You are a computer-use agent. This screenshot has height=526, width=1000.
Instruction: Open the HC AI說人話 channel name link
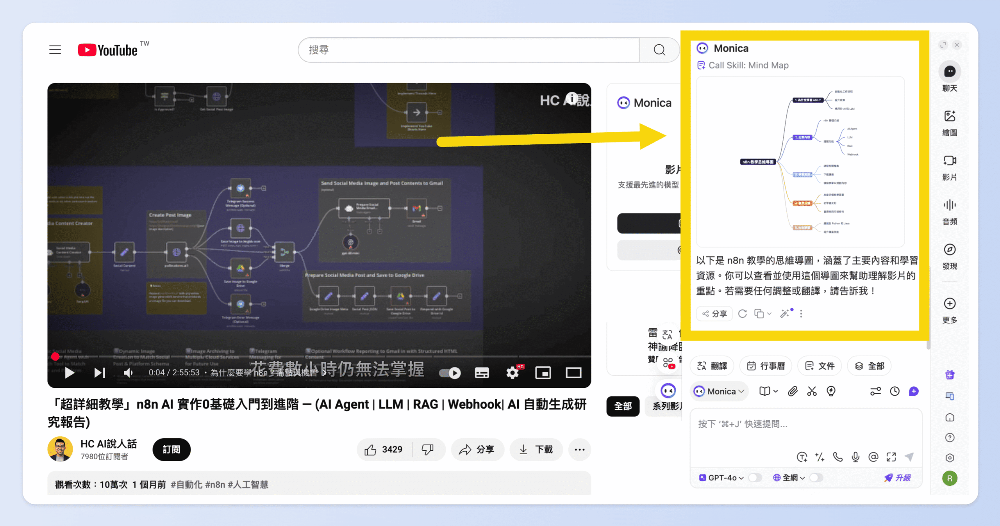point(109,444)
